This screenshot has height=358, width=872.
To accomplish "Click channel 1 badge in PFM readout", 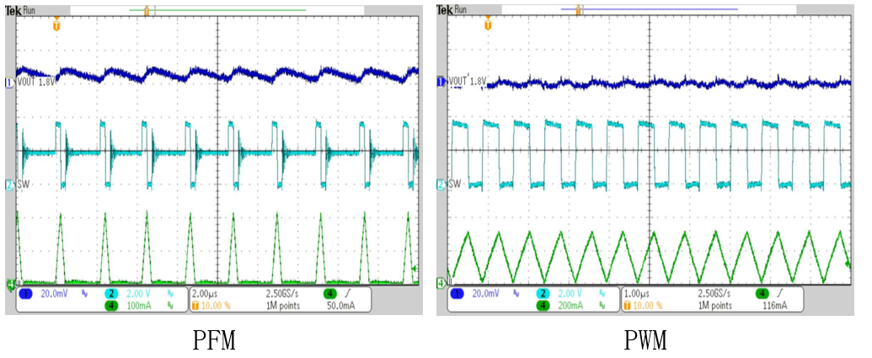I will 24,293.
